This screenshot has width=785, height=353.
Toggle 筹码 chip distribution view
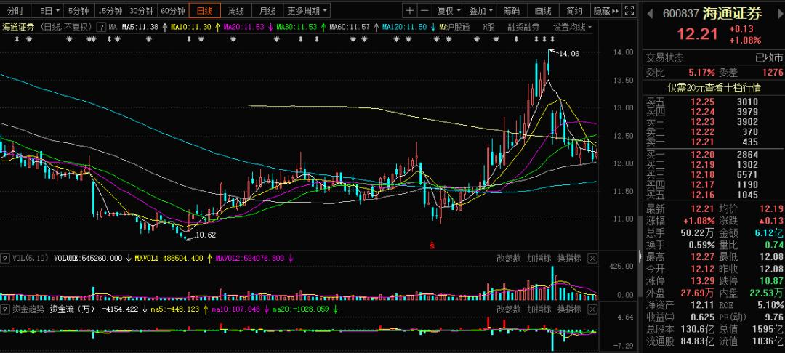[x=511, y=10]
